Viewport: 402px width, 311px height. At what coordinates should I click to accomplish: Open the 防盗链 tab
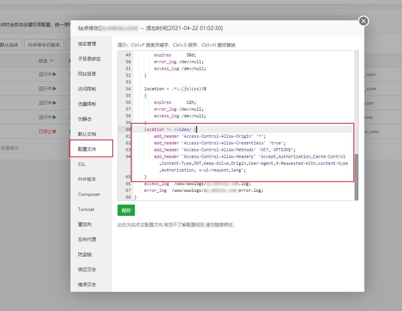coord(85,255)
